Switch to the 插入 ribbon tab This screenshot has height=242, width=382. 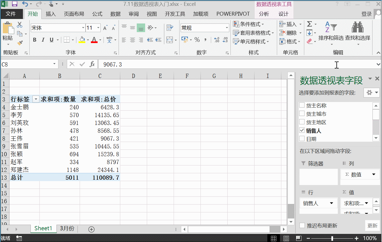51,14
